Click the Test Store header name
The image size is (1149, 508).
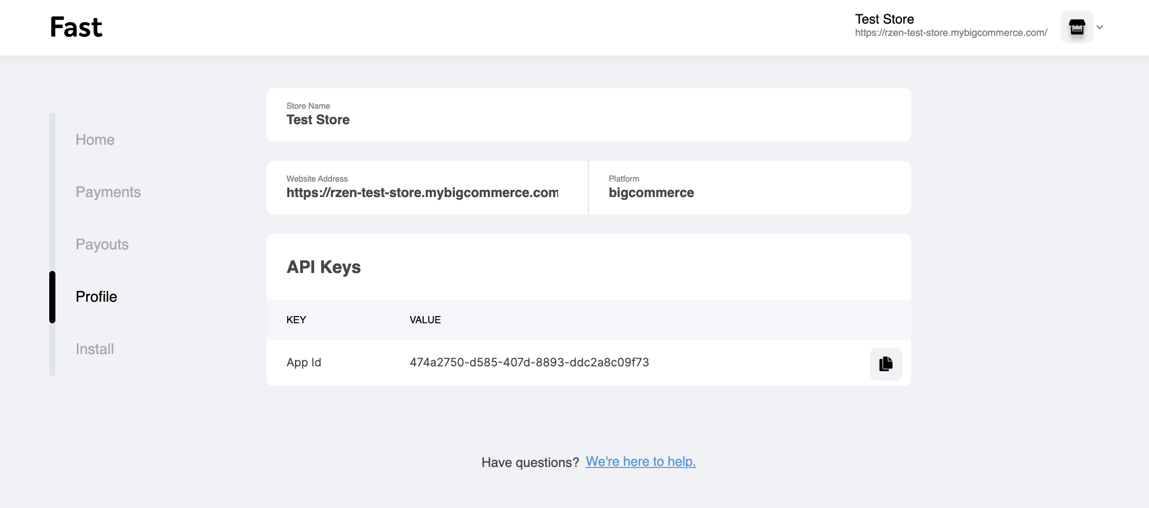click(884, 19)
